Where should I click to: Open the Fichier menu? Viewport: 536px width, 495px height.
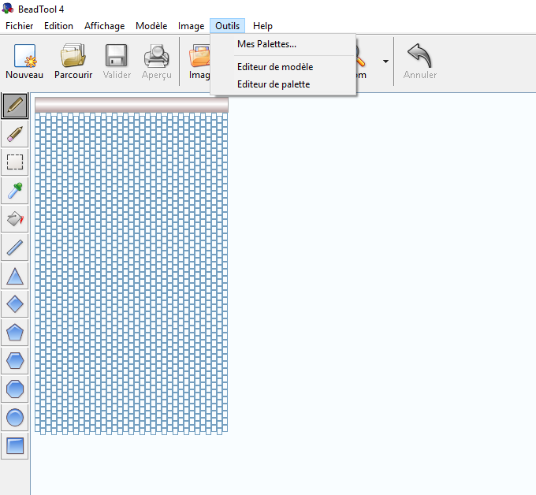pyautogui.click(x=20, y=26)
